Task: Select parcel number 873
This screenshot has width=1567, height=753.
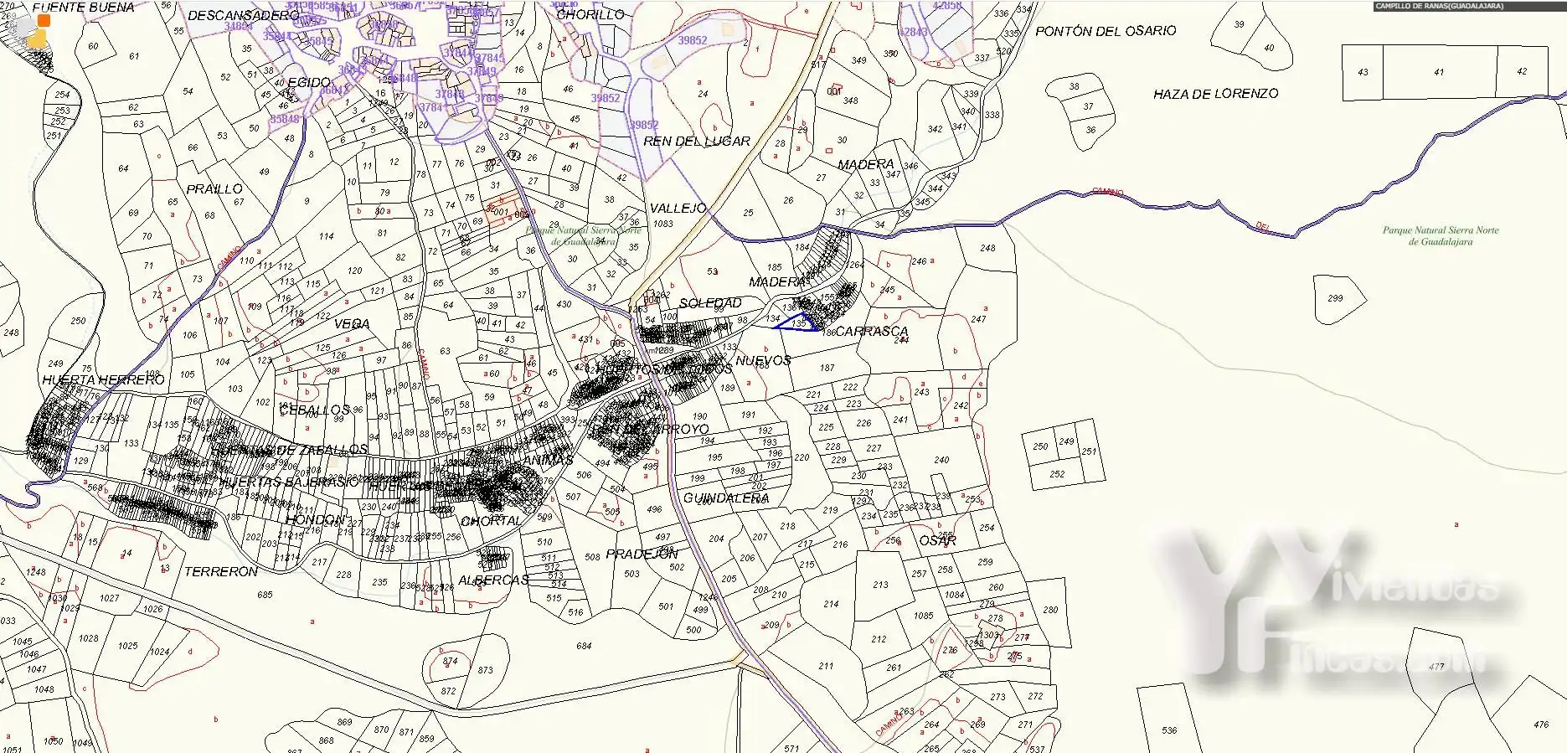Action: 485,670
